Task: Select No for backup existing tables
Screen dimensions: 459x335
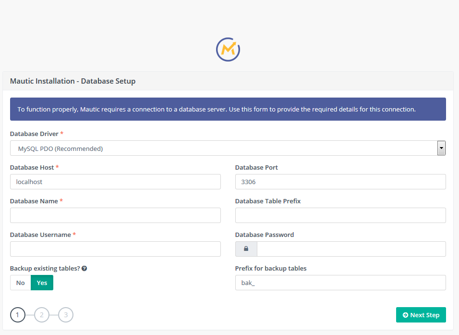Action: (21, 283)
